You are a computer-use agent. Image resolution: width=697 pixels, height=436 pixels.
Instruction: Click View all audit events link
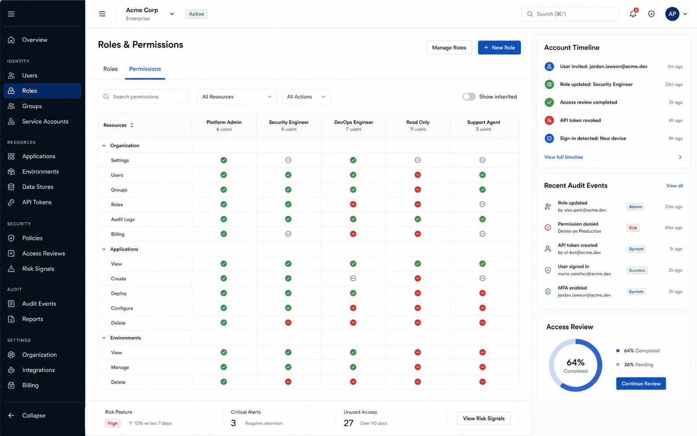(674, 186)
